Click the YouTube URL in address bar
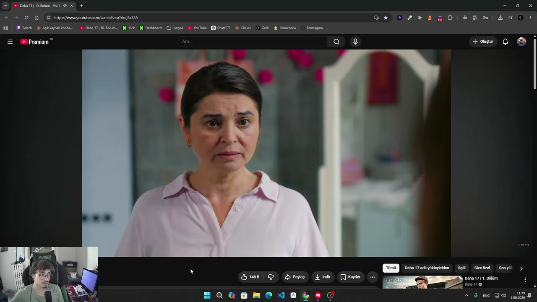This screenshot has height=302, width=537. coord(96,18)
